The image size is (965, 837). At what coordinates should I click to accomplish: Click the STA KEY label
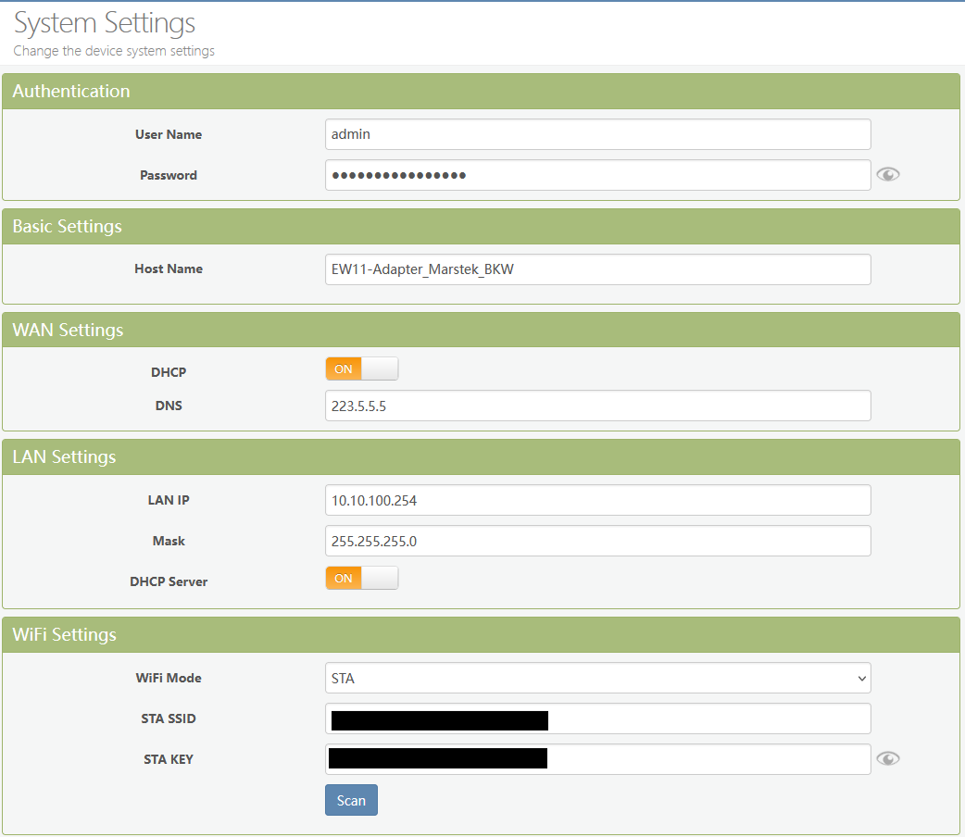pyautogui.click(x=169, y=759)
